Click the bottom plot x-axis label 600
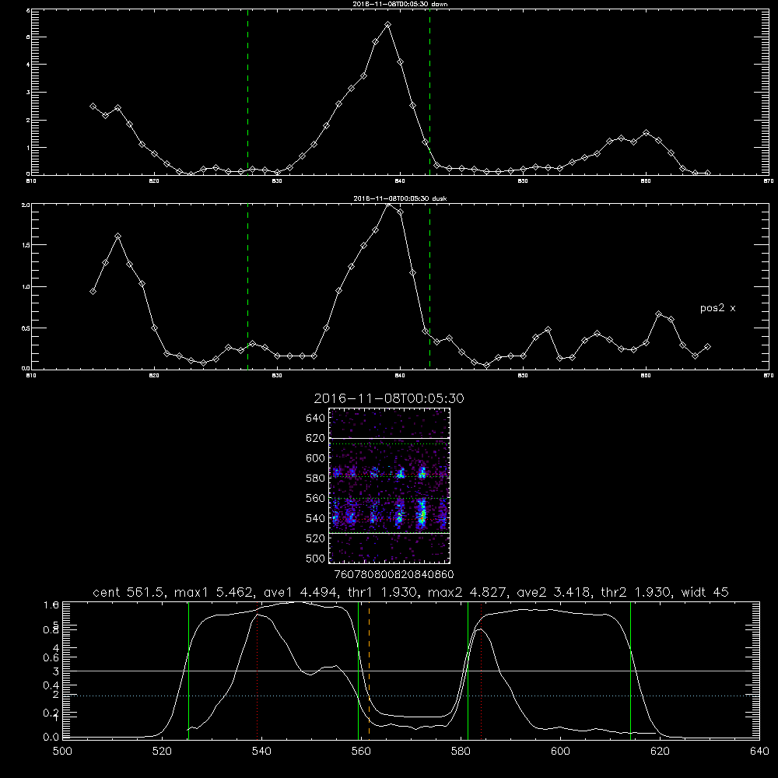Screen dimensions: 778x778 [x=560, y=752]
